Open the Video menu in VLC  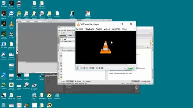pyautogui.click(x=107, y=29)
